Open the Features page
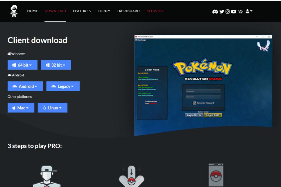The image size is (281, 187). coord(82,11)
